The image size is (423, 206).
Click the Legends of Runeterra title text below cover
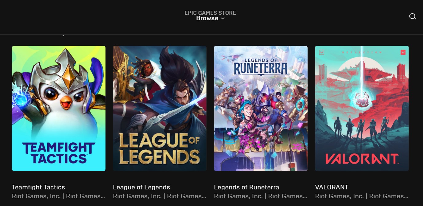point(246,187)
